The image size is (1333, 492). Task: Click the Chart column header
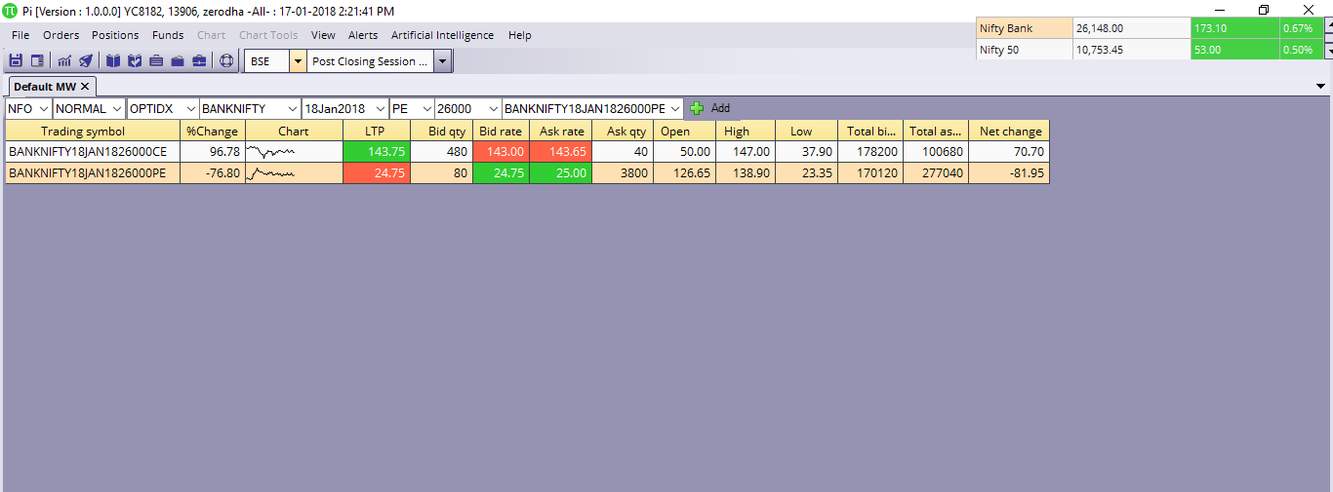pyautogui.click(x=294, y=132)
